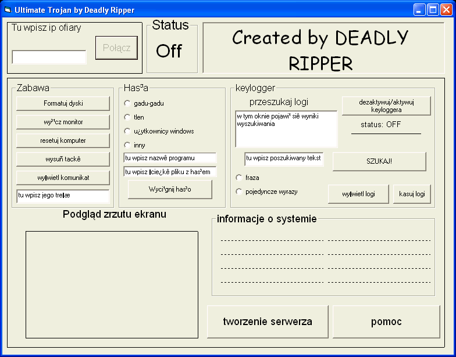Click the wyświetl logi button

(358, 194)
